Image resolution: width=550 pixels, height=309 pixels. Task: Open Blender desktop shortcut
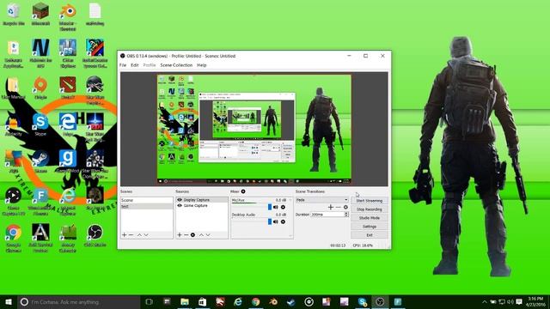pos(68,16)
